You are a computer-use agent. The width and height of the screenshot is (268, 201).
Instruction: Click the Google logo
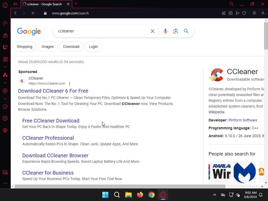pyautogui.click(x=29, y=31)
